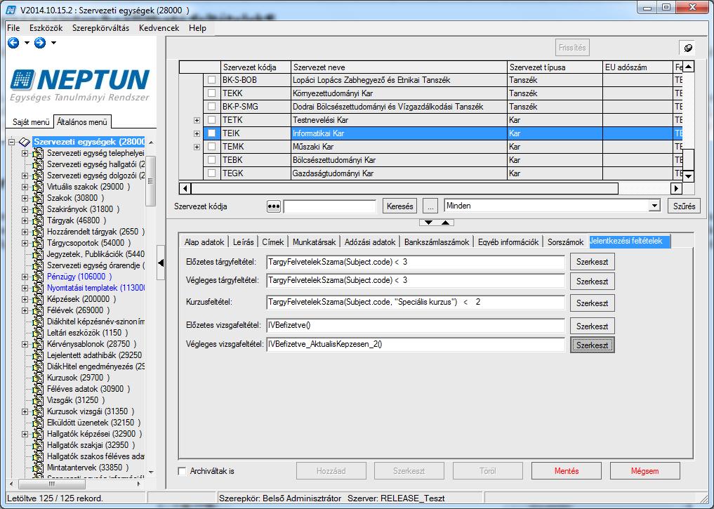
Task: Collapse the left menu panel arrow
Action: tap(160, 263)
